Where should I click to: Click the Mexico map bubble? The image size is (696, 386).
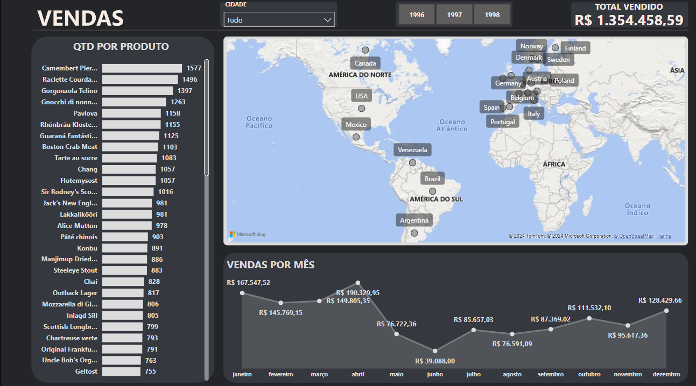(356, 137)
